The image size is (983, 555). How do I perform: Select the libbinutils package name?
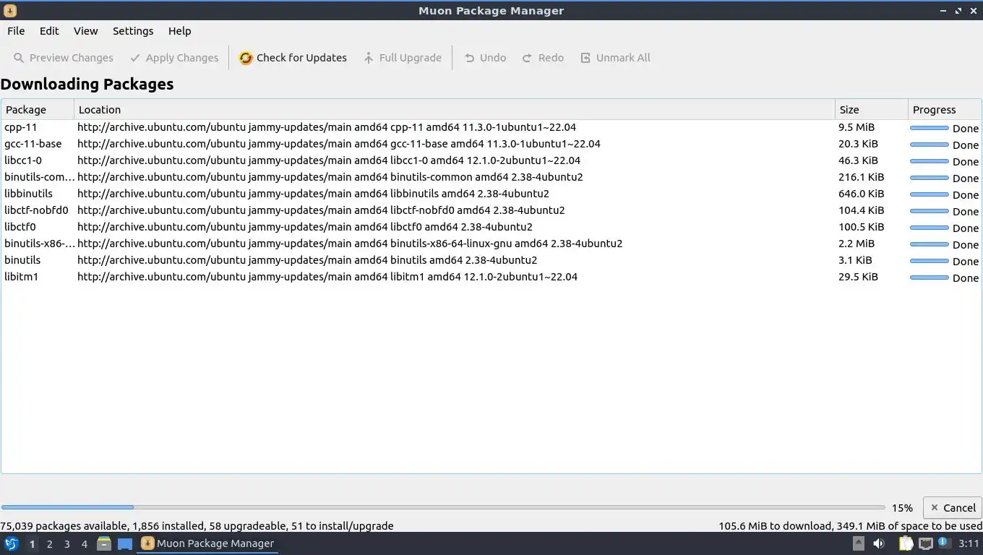point(28,194)
